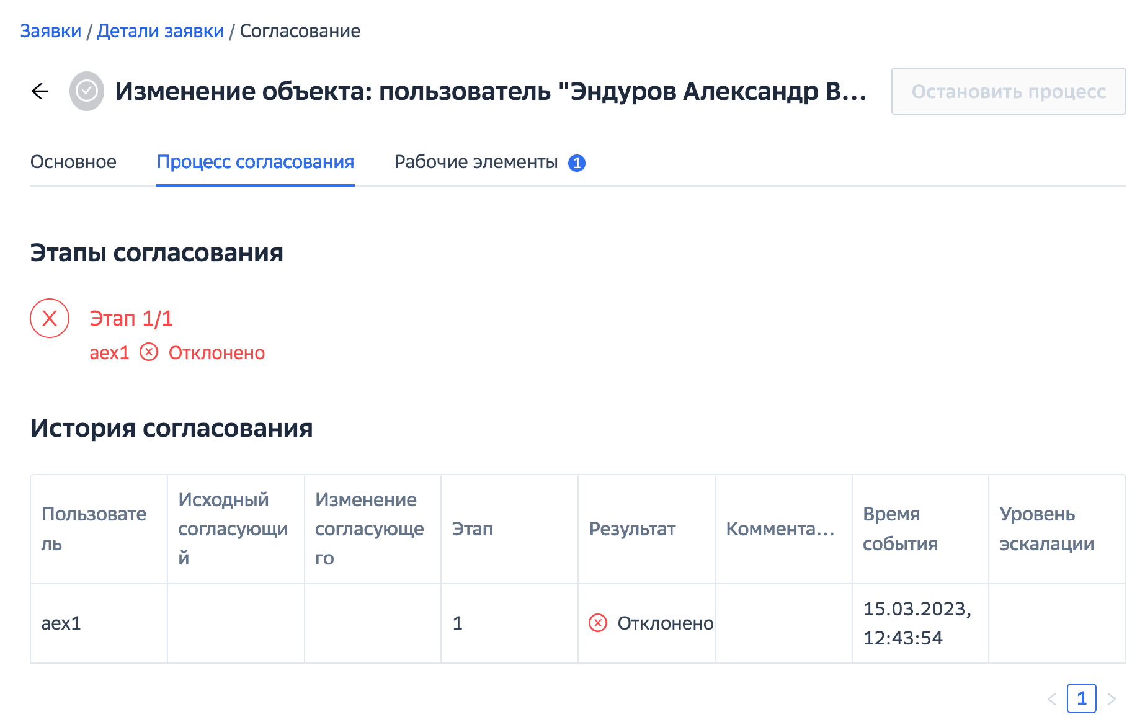
Task: Click the truncated Коммента... column header
Action: tap(780, 528)
